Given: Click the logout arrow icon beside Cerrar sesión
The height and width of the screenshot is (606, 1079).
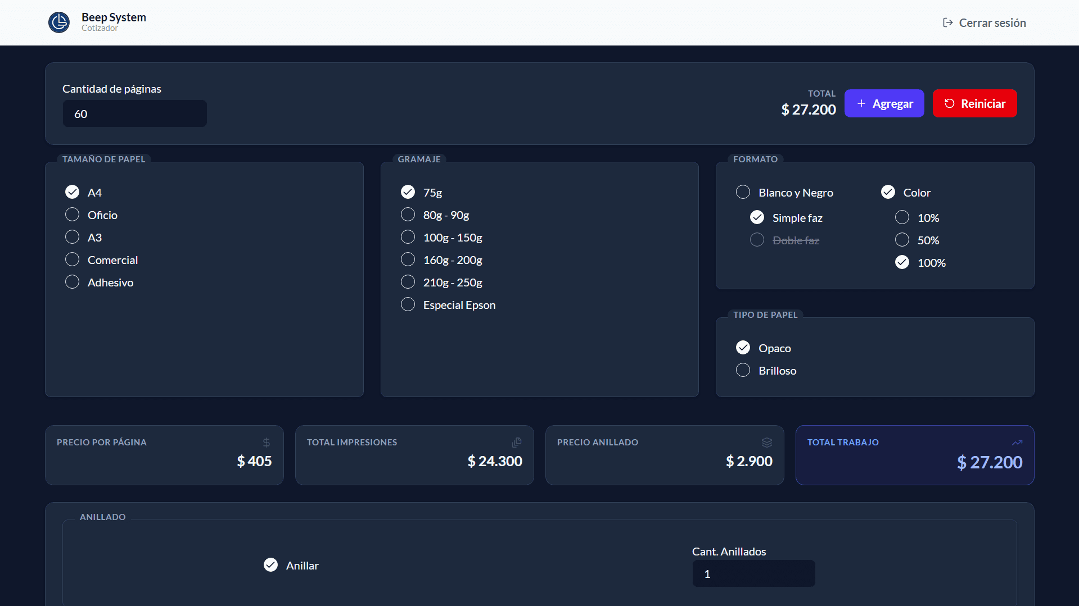Looking at the screenshot, I should coord(949,22).
